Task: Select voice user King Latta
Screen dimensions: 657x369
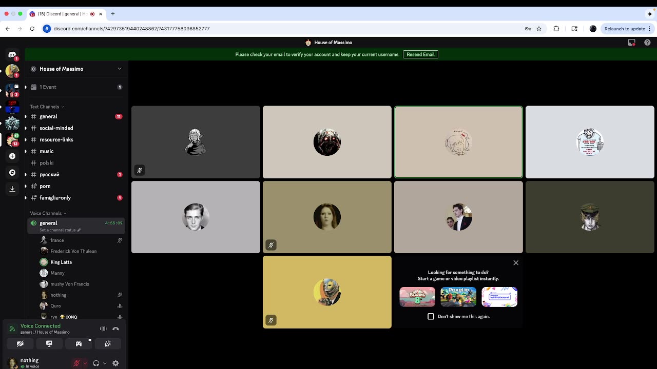Action: tap(81, 262)
